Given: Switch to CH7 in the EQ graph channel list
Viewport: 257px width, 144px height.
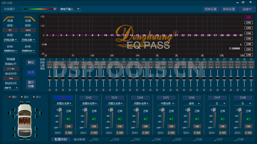Looking at the screenshot, I should point(248,49).
